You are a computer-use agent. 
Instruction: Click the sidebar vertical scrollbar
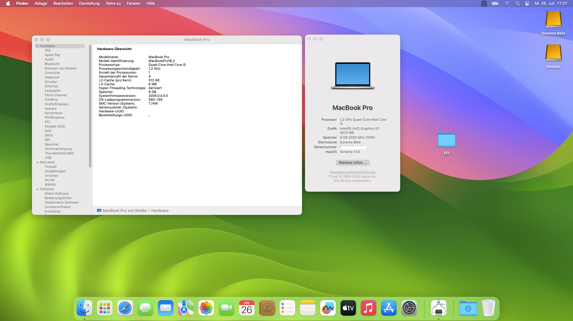point(90,106)
